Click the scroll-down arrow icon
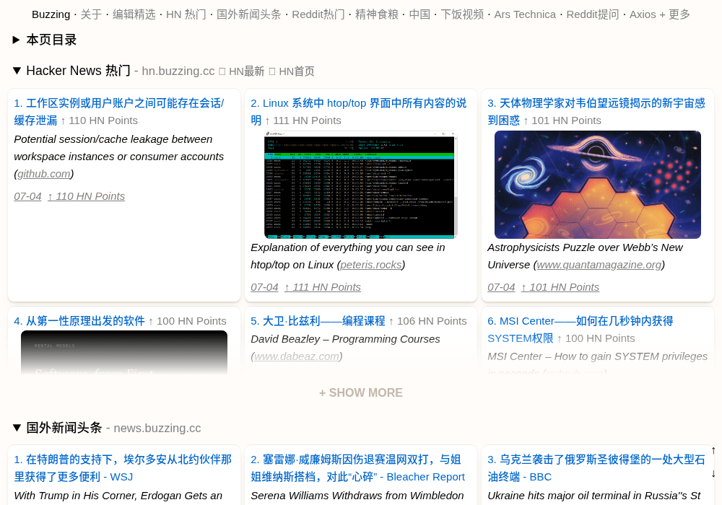722x505 pixels. [713, 474]
